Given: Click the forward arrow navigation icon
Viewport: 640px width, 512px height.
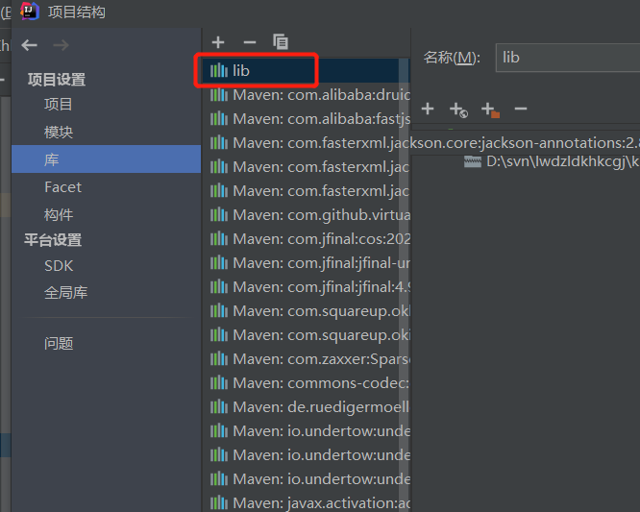Looking at the screenshot, I should point(61,45).
